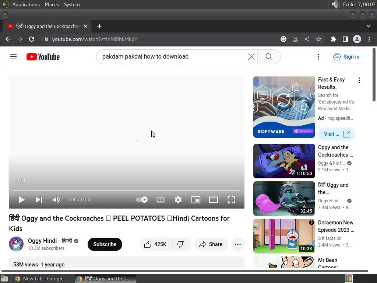Screen dimensions: 377x283
Task: Open YouTube settings three-dot menu near Sign in
Action: 318,57
